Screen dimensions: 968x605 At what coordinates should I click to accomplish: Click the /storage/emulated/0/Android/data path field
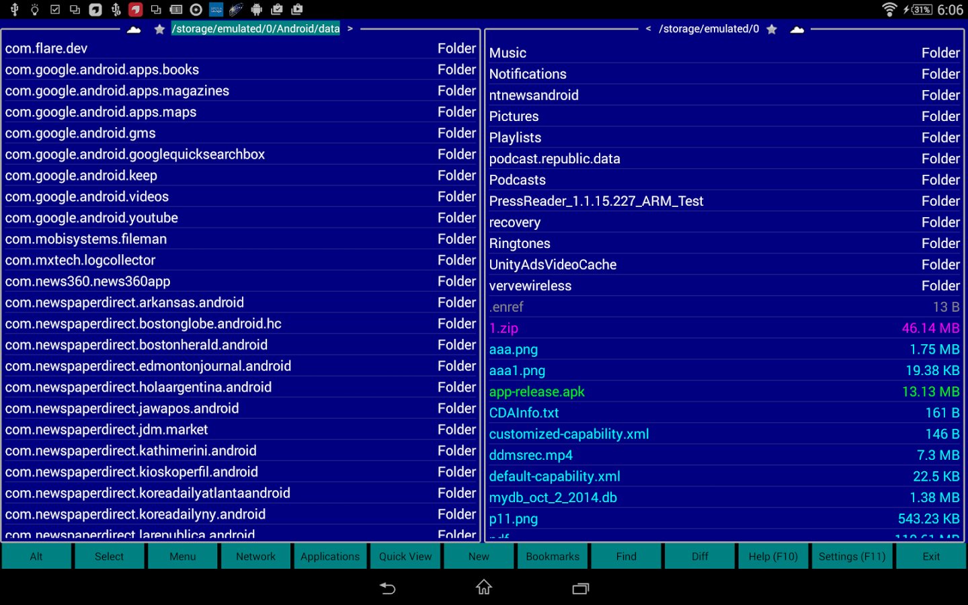255,29
